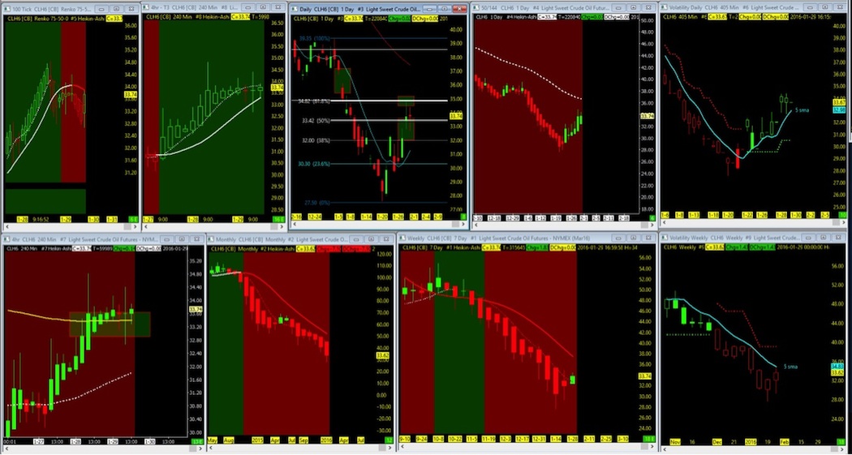The image size is (852, 455).
Task: Click the 5 sma label in Volatility Daily
Action: click(803, 110)
